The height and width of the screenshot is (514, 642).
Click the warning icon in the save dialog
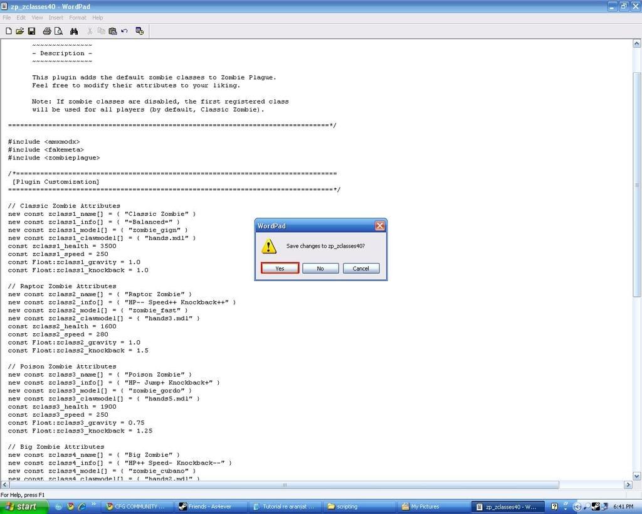click(268, 246)
